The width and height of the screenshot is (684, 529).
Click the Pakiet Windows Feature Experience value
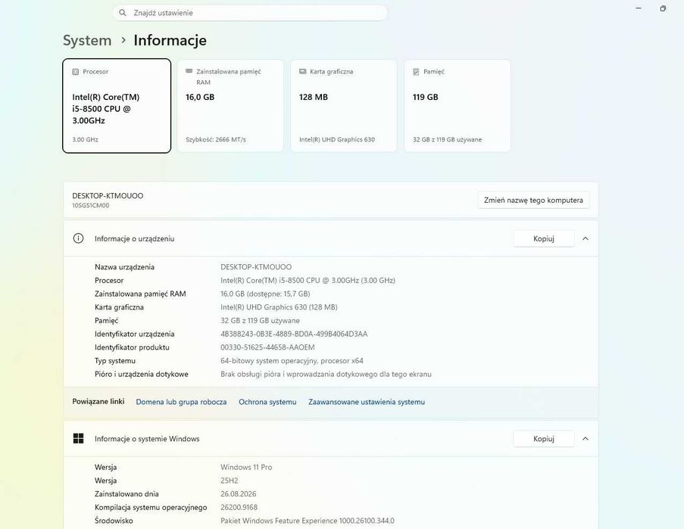tap(307, 520)
